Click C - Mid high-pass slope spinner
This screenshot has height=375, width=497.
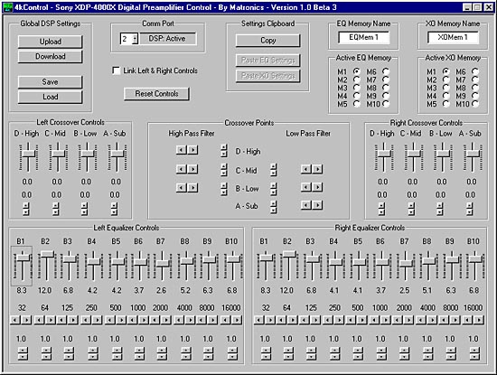click(224, 170)
